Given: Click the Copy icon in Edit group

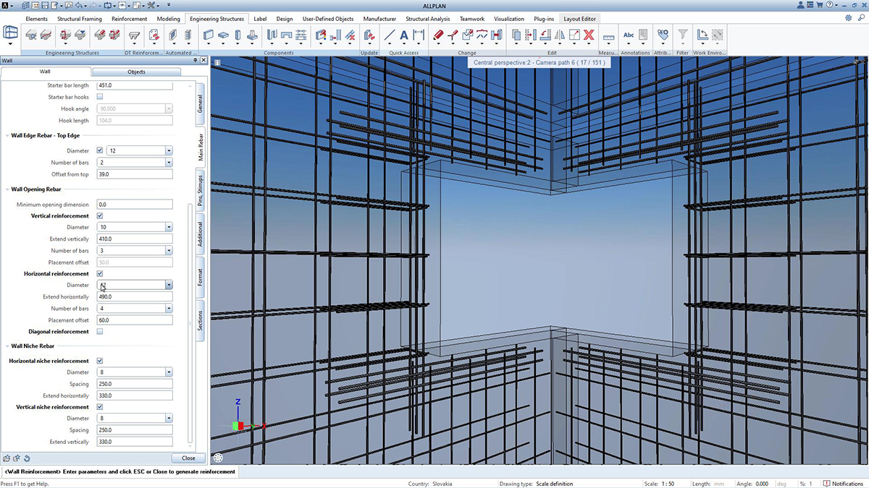Looking at the screenshot, I should 516,35.
